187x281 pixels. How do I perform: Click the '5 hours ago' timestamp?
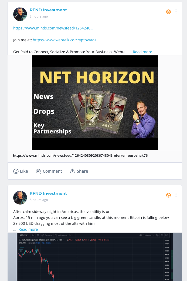[39, 16]
